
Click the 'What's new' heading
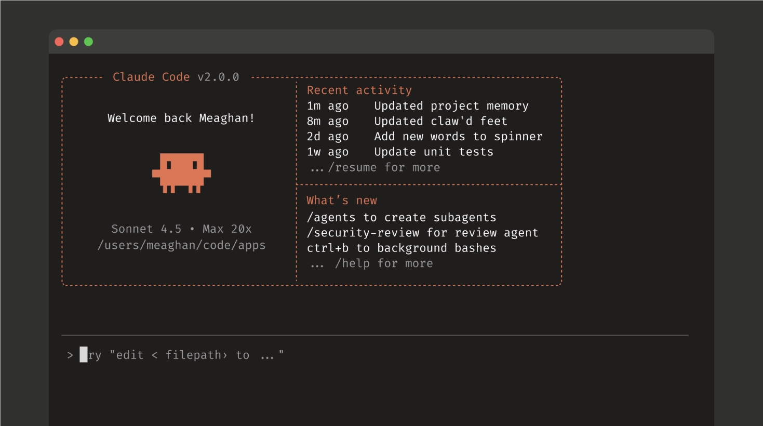(341, 201)
